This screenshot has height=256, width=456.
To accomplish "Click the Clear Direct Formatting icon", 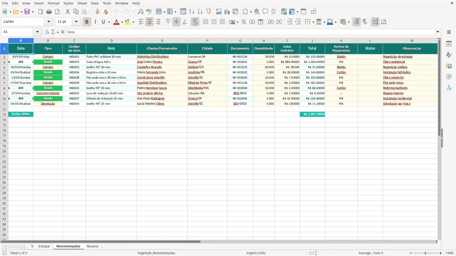I will 106,12.
